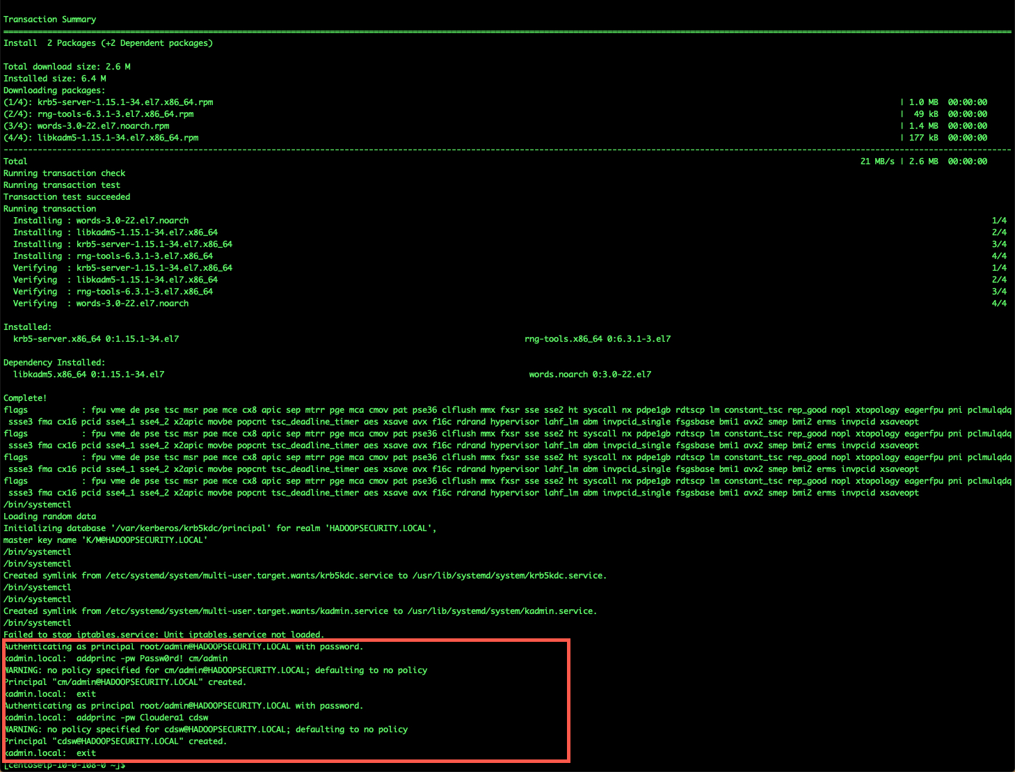Click 'Installed size: 6.4 M'

point(55,79)
